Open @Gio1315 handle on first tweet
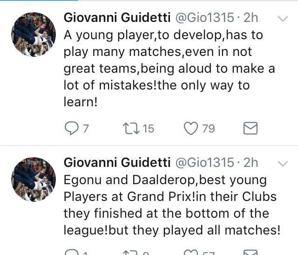 (x=204, y=18)
